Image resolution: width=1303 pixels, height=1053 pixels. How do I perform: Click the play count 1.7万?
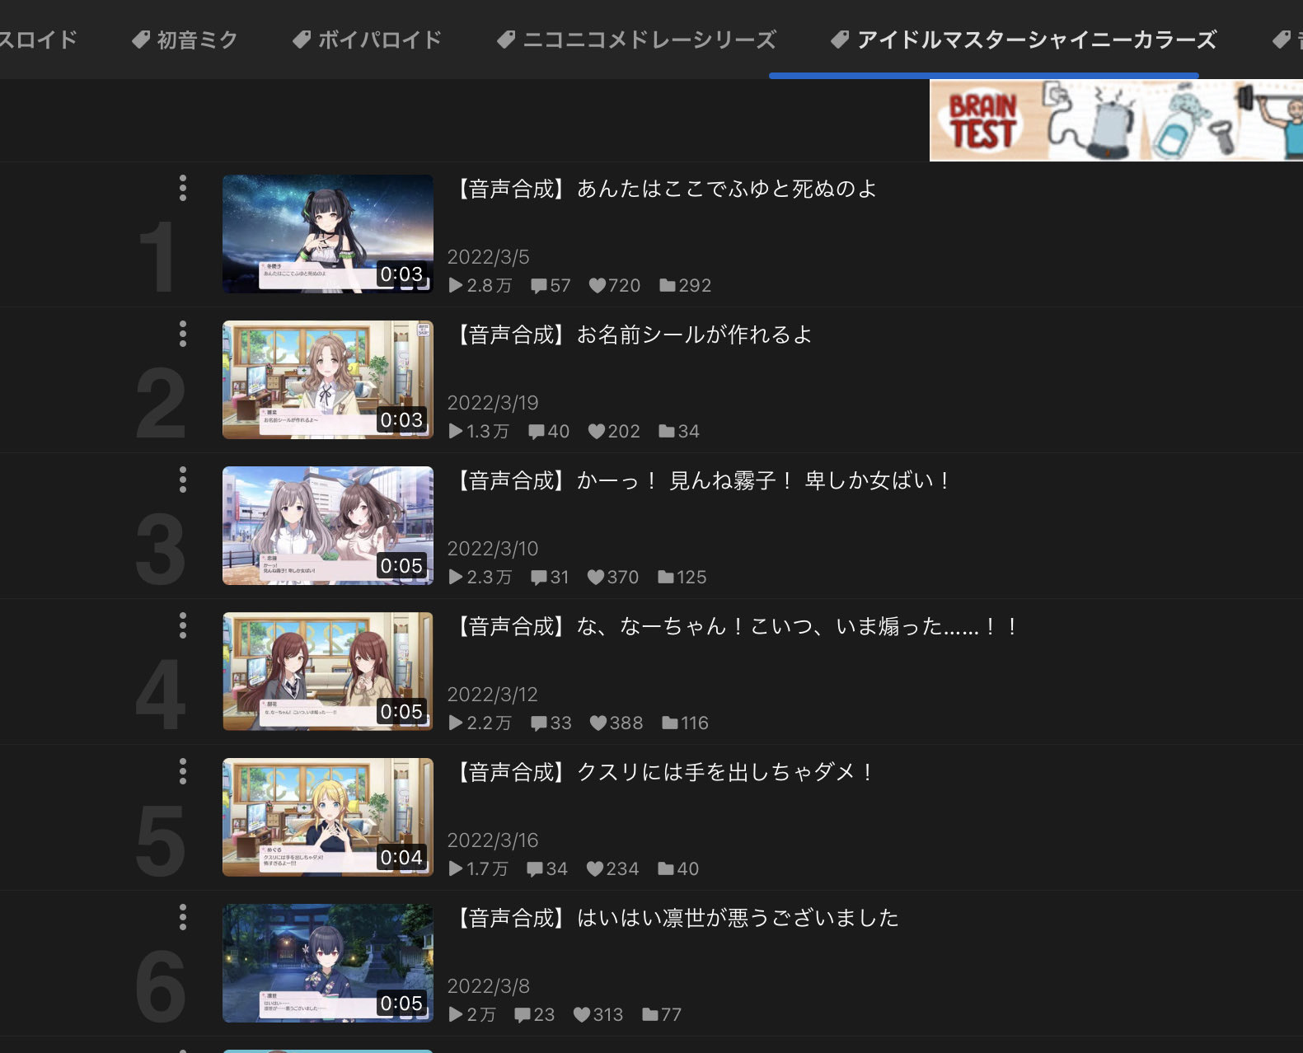click(x=479, y=868)
